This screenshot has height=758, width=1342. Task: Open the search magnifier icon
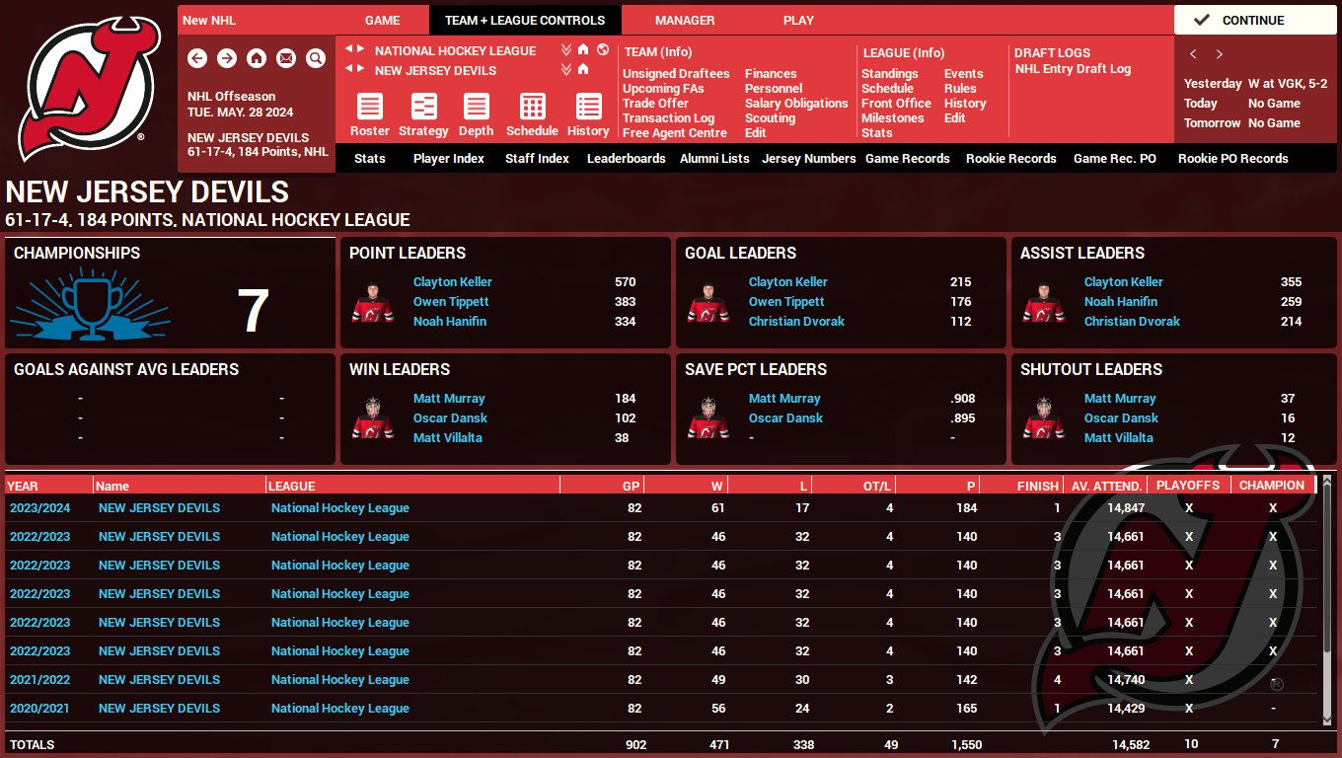click(316, 59)
